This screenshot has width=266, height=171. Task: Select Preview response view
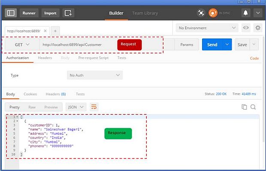point(51,107)
